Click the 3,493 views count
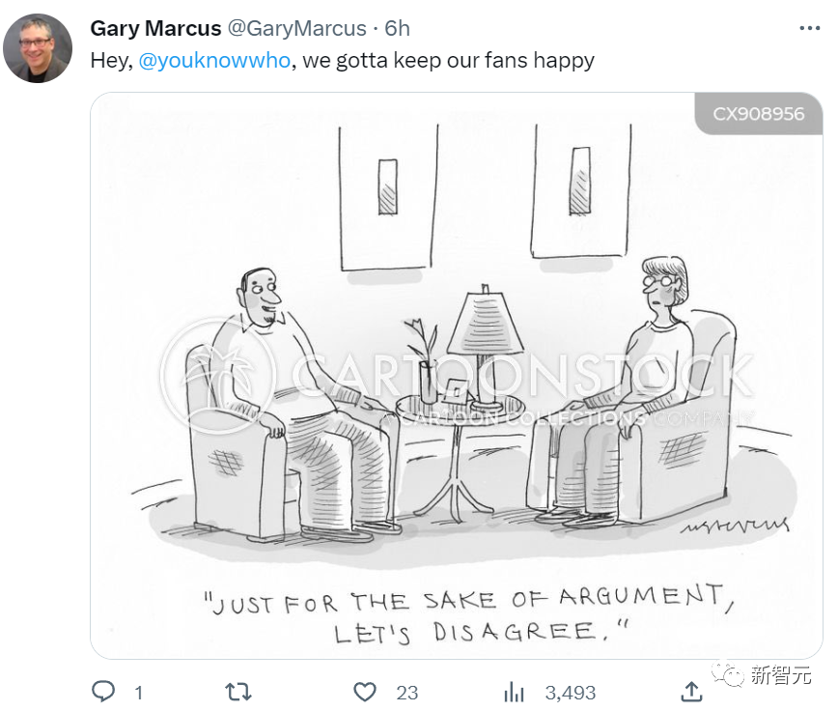 [x=570, y=693]
